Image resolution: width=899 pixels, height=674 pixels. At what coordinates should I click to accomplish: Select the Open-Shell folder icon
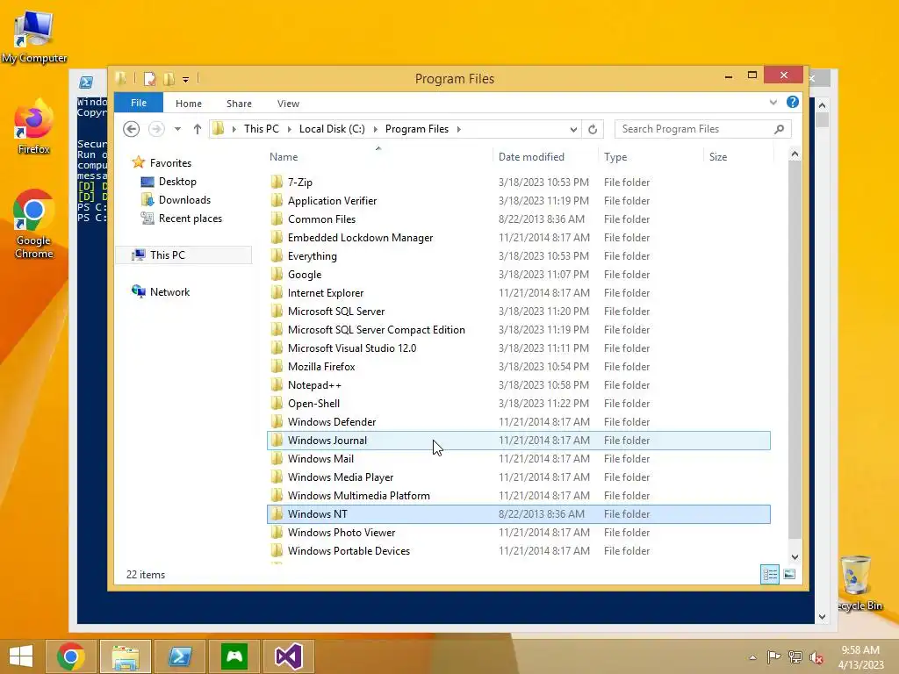click(x=277, y=404)
